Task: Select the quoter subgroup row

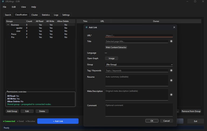Action: (x=19, y=28)
